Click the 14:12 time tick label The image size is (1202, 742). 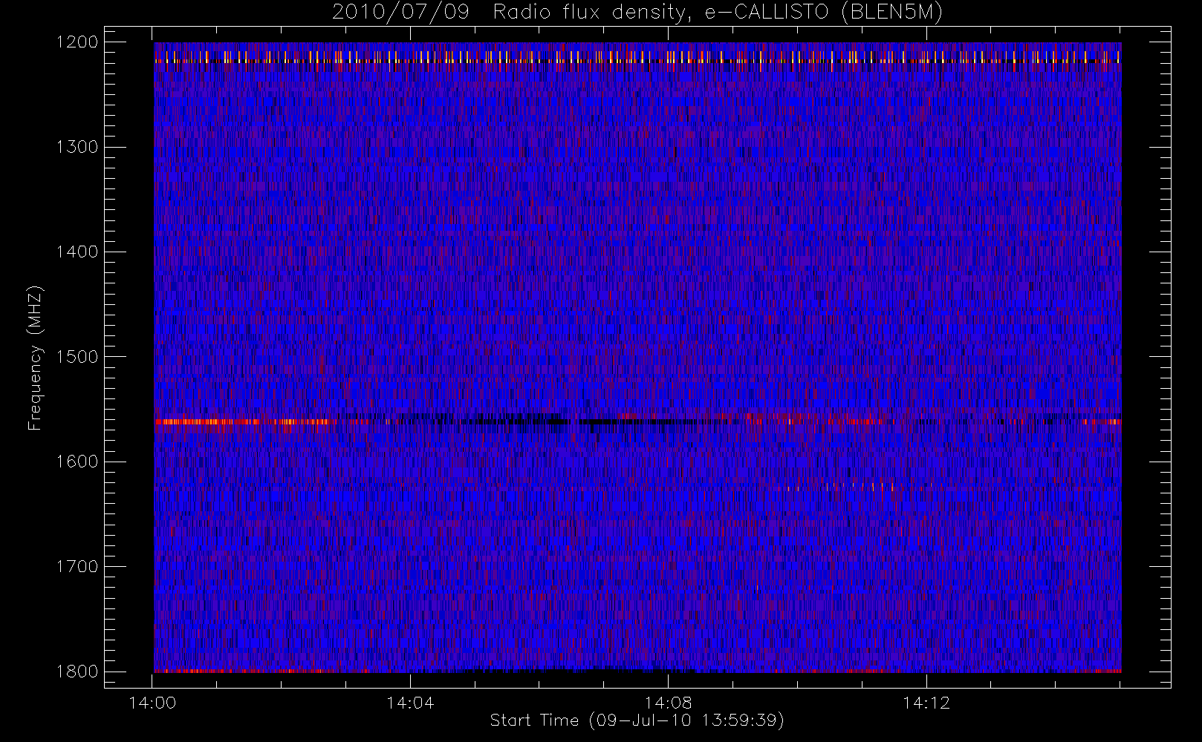(x=926, y=703)
